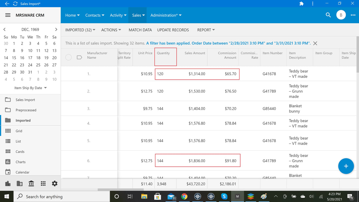This screenshot has height=202, width=359.
Task: Click the horizontal scrollbar thumb under table
Action: click(121, 190)
